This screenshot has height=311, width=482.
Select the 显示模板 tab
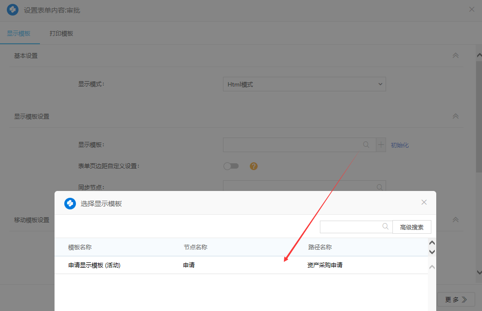(19, 34)
